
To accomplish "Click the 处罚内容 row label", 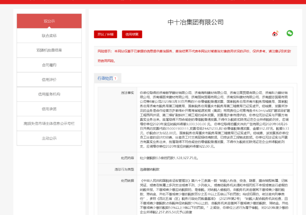I will [x=128, y=158].
